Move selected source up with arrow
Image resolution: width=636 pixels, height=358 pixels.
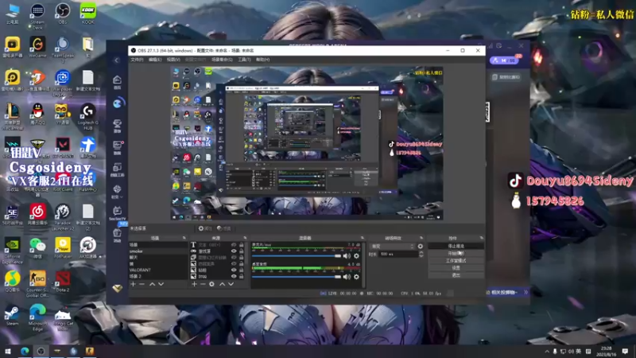(x=223, y=284)
